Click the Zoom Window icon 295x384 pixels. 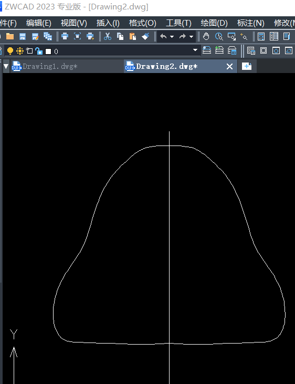point(231,36)
